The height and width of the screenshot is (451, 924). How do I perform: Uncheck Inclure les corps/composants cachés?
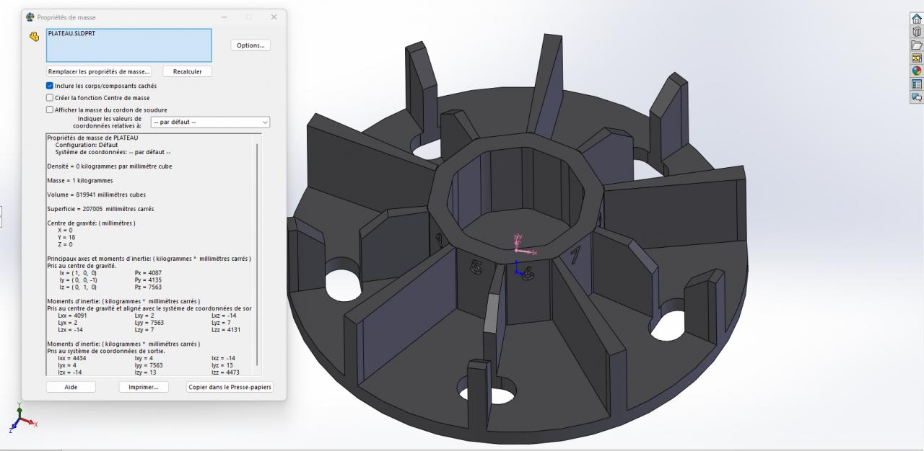click(50, 86)
